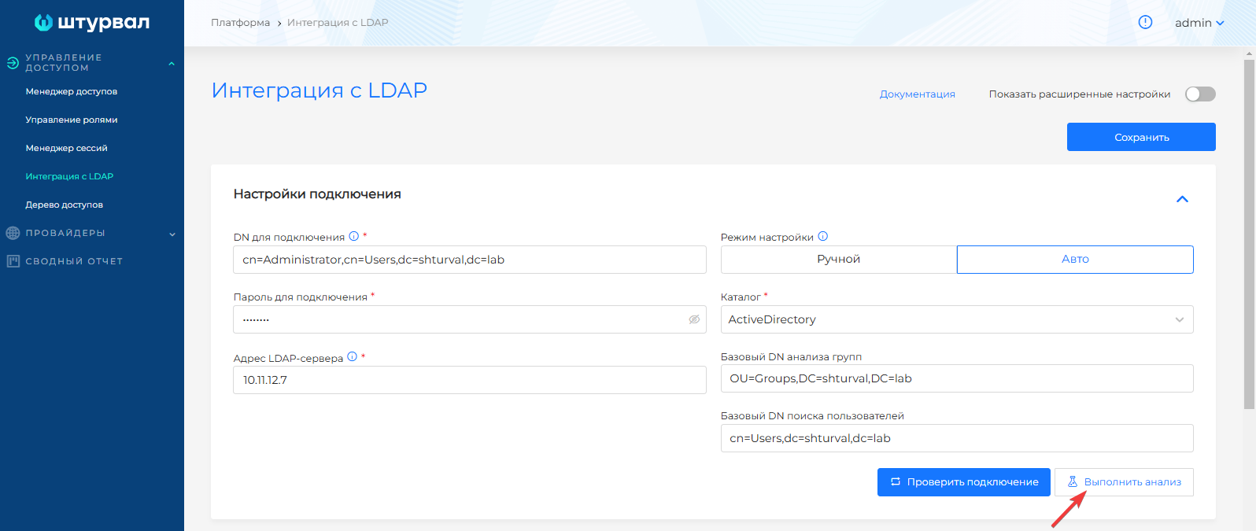Screen dimensions: 1256x531
Task: Click the Базовый DN анализа групп field
Action: pyautogui.click(x=956, y=378)
